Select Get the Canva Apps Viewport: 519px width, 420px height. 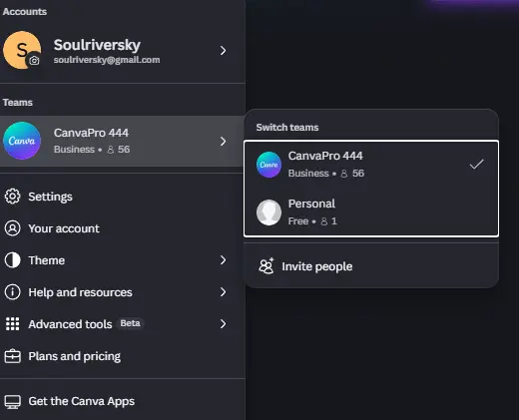[123, 401]
